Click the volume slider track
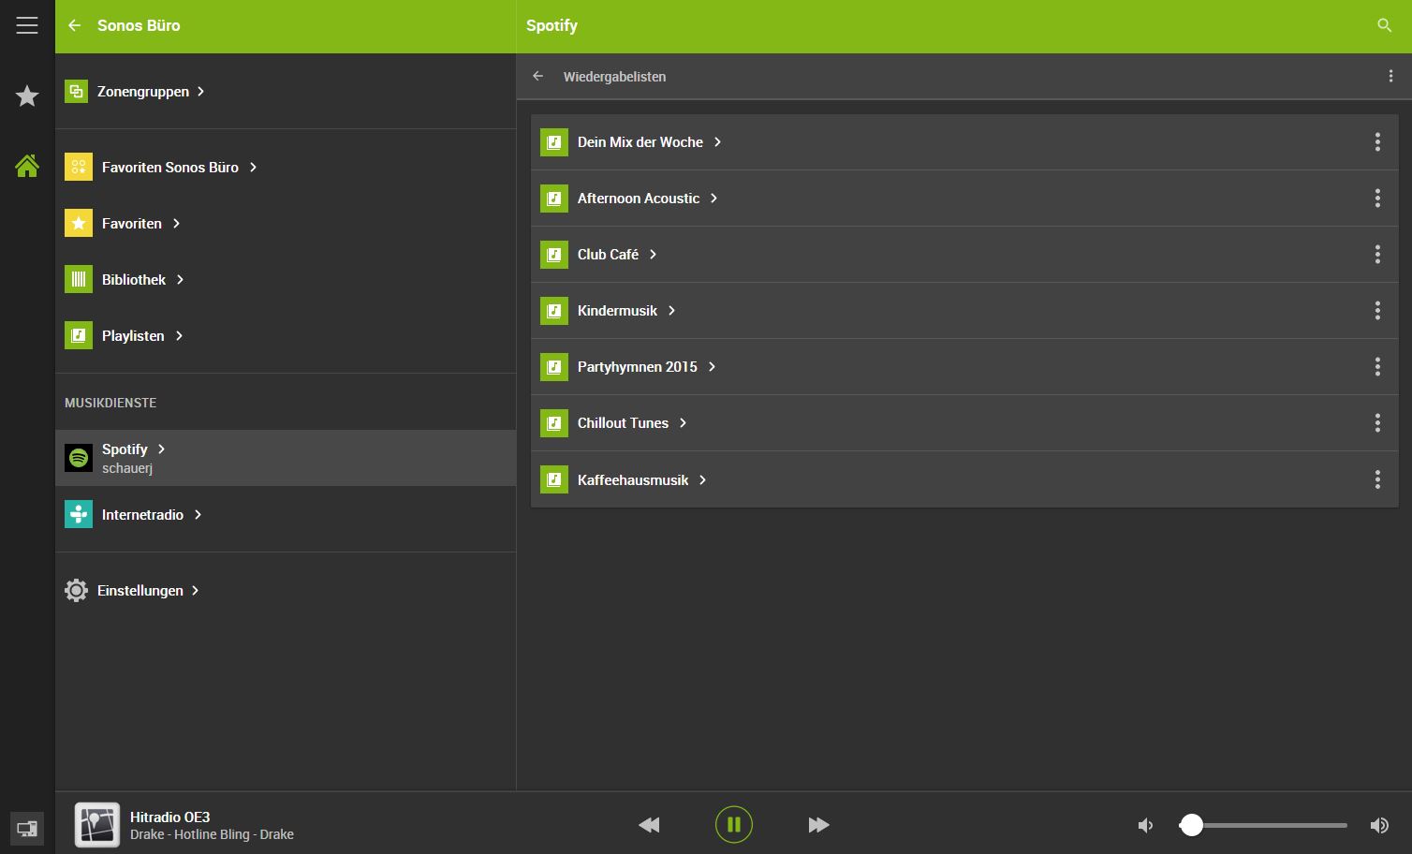Viewport: 1412px width, 854px height. click(x=1263, y=825)
